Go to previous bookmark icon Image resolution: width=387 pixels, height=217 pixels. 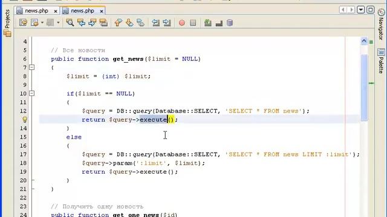coord(119,23)
